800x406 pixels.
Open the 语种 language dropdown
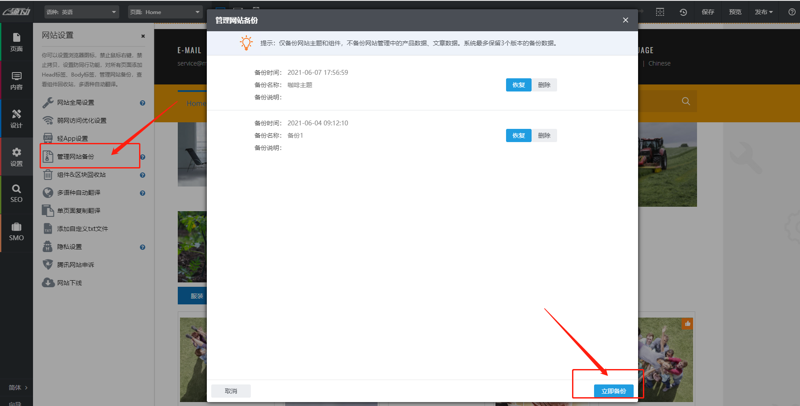(x=81, y=12)
